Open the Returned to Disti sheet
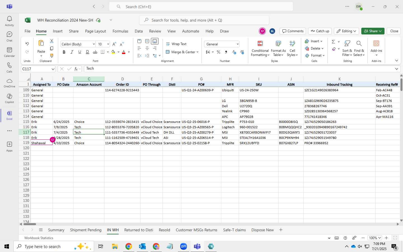This screenshot has width=403, height=252. (x=139, y=230)
